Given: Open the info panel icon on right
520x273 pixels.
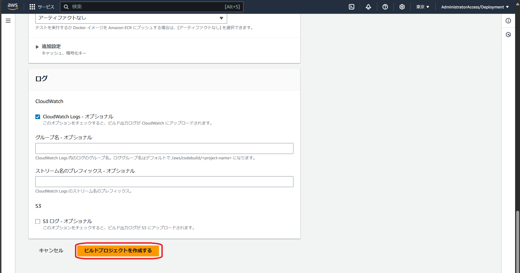Looking at the screenshot, I should click(x=508, y=21).
